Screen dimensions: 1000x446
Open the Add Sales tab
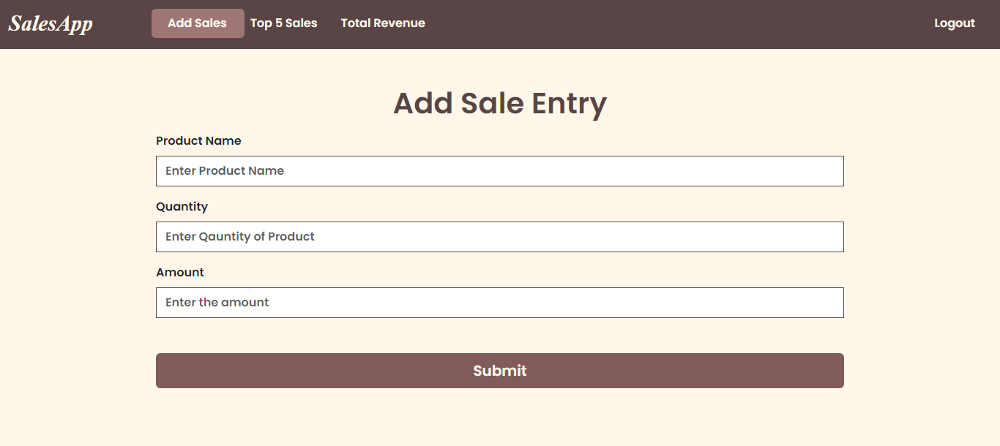(198, 23)
